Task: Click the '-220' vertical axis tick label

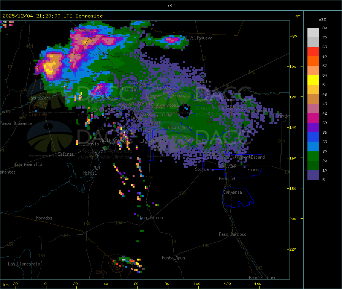Action: 292,250
